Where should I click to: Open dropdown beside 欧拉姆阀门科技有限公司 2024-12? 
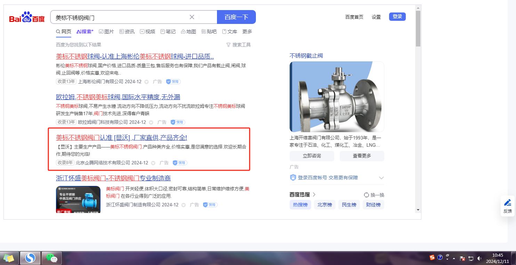[151, 122]
